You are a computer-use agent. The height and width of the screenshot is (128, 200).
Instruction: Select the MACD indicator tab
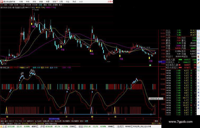(12, 121)
